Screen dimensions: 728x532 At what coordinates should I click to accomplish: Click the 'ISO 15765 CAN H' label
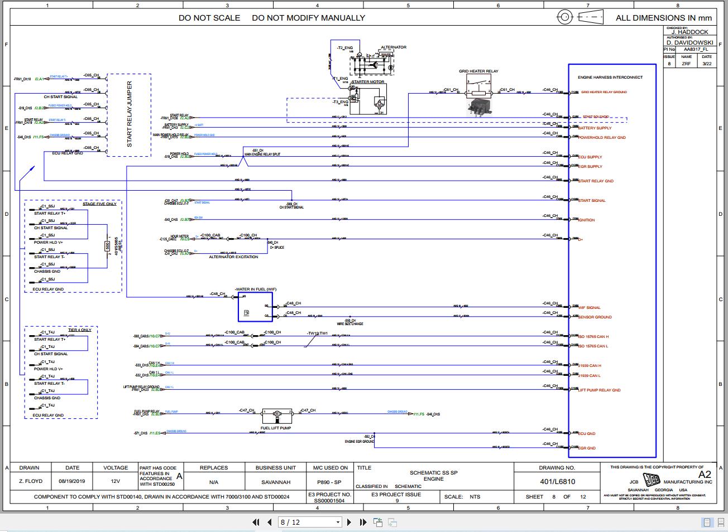tap(593, 336)
